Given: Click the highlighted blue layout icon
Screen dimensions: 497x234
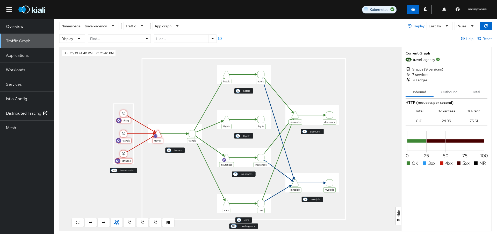Looking at the screenshot, I should pyautogui.click(x=117, y=222).
